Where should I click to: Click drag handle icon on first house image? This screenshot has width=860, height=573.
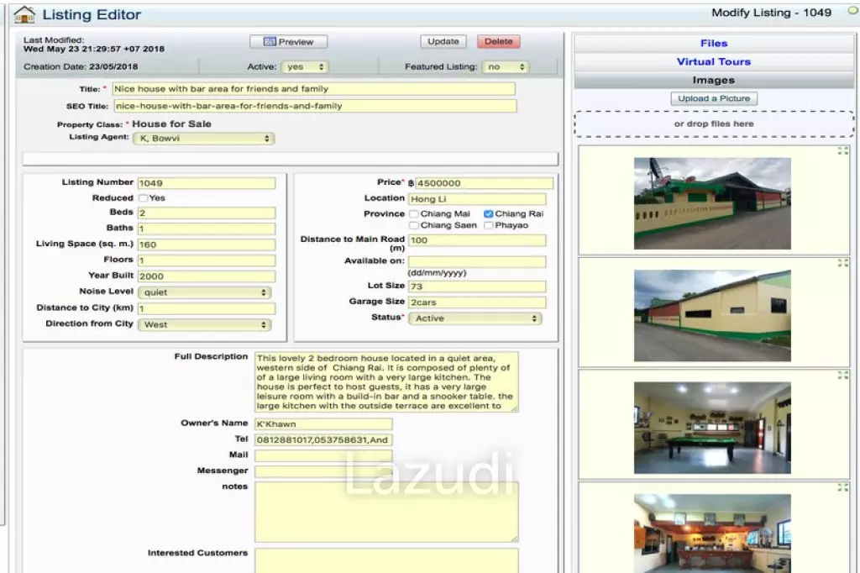843,151
